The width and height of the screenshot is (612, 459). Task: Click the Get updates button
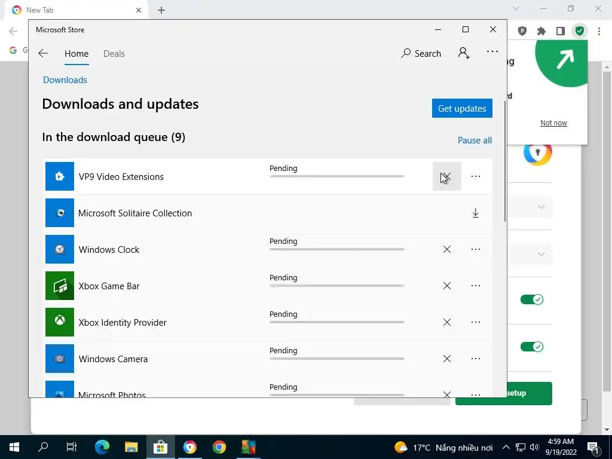[462, 108]
